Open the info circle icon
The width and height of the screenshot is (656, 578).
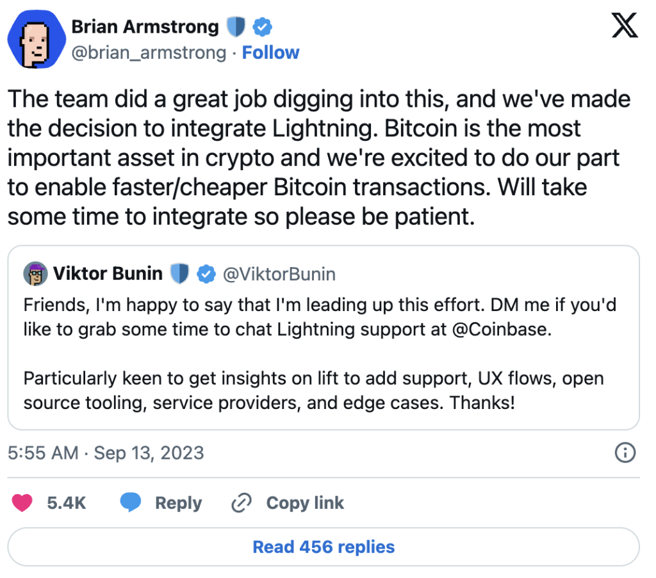tap(625, 453)
